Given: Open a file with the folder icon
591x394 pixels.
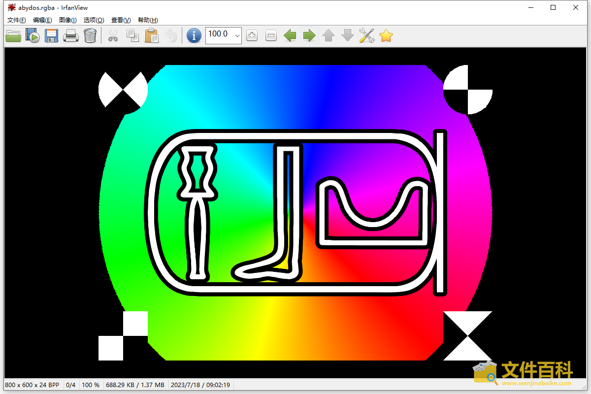Looking at the screenshot, I should point(13,35).
